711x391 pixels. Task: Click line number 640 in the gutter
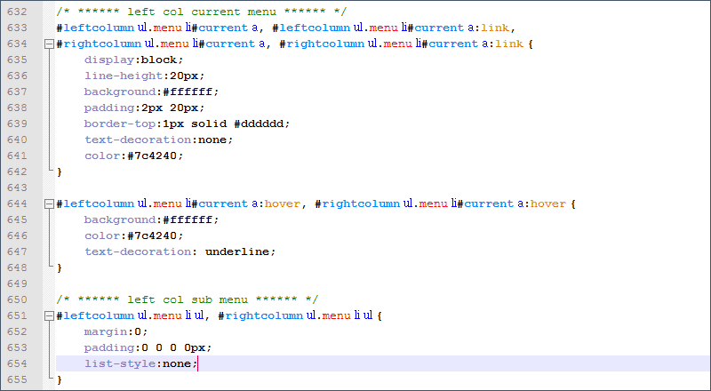pos(16,140)
